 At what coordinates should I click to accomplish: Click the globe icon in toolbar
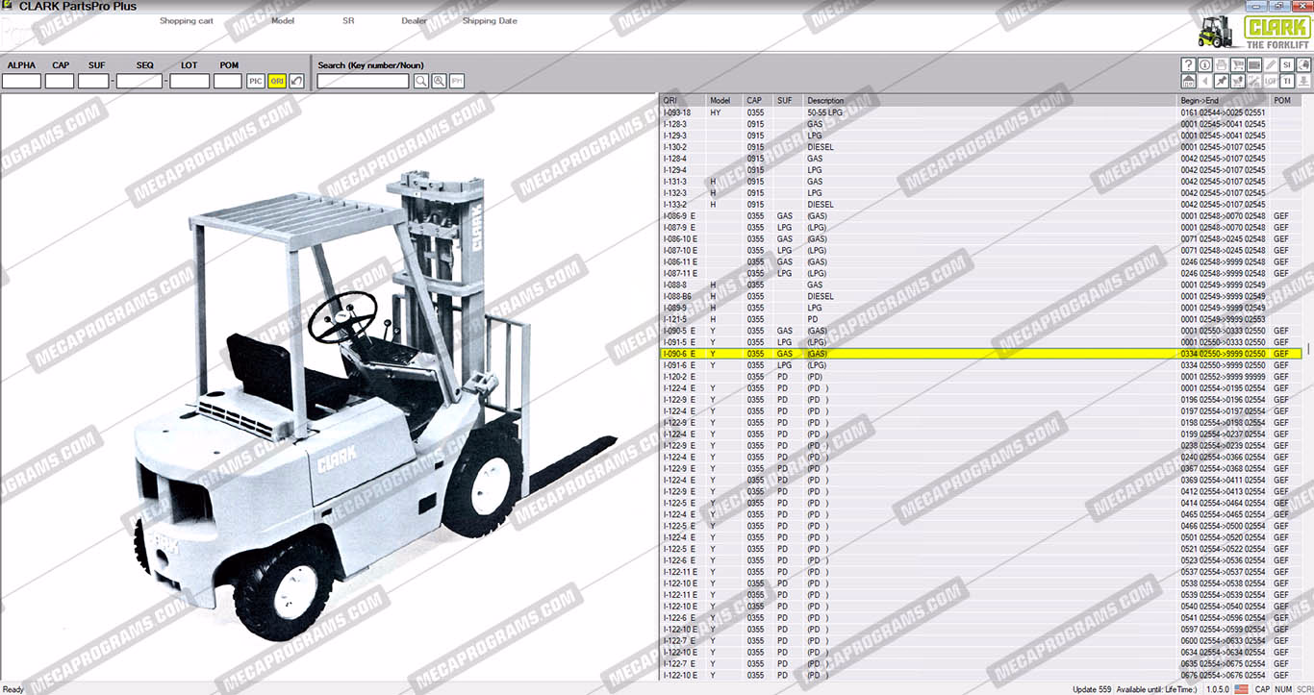coord(1303,64)
